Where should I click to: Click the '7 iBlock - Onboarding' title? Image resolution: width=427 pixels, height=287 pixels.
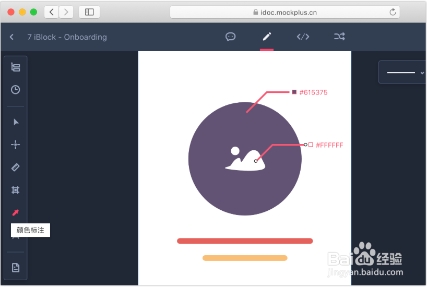[x=67, y=37]
